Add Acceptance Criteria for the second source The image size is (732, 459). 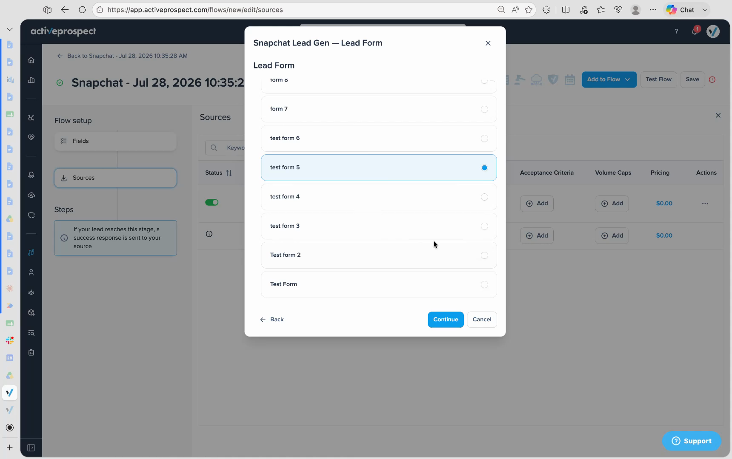[x=537, y=236]
